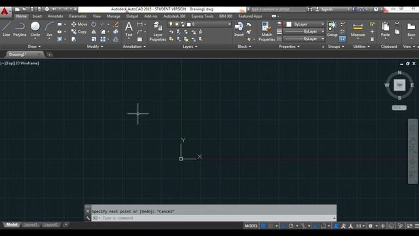This screenshot has width=419, height=236.
Task: Click the Measure tool
Action: [x=358, y=29]
